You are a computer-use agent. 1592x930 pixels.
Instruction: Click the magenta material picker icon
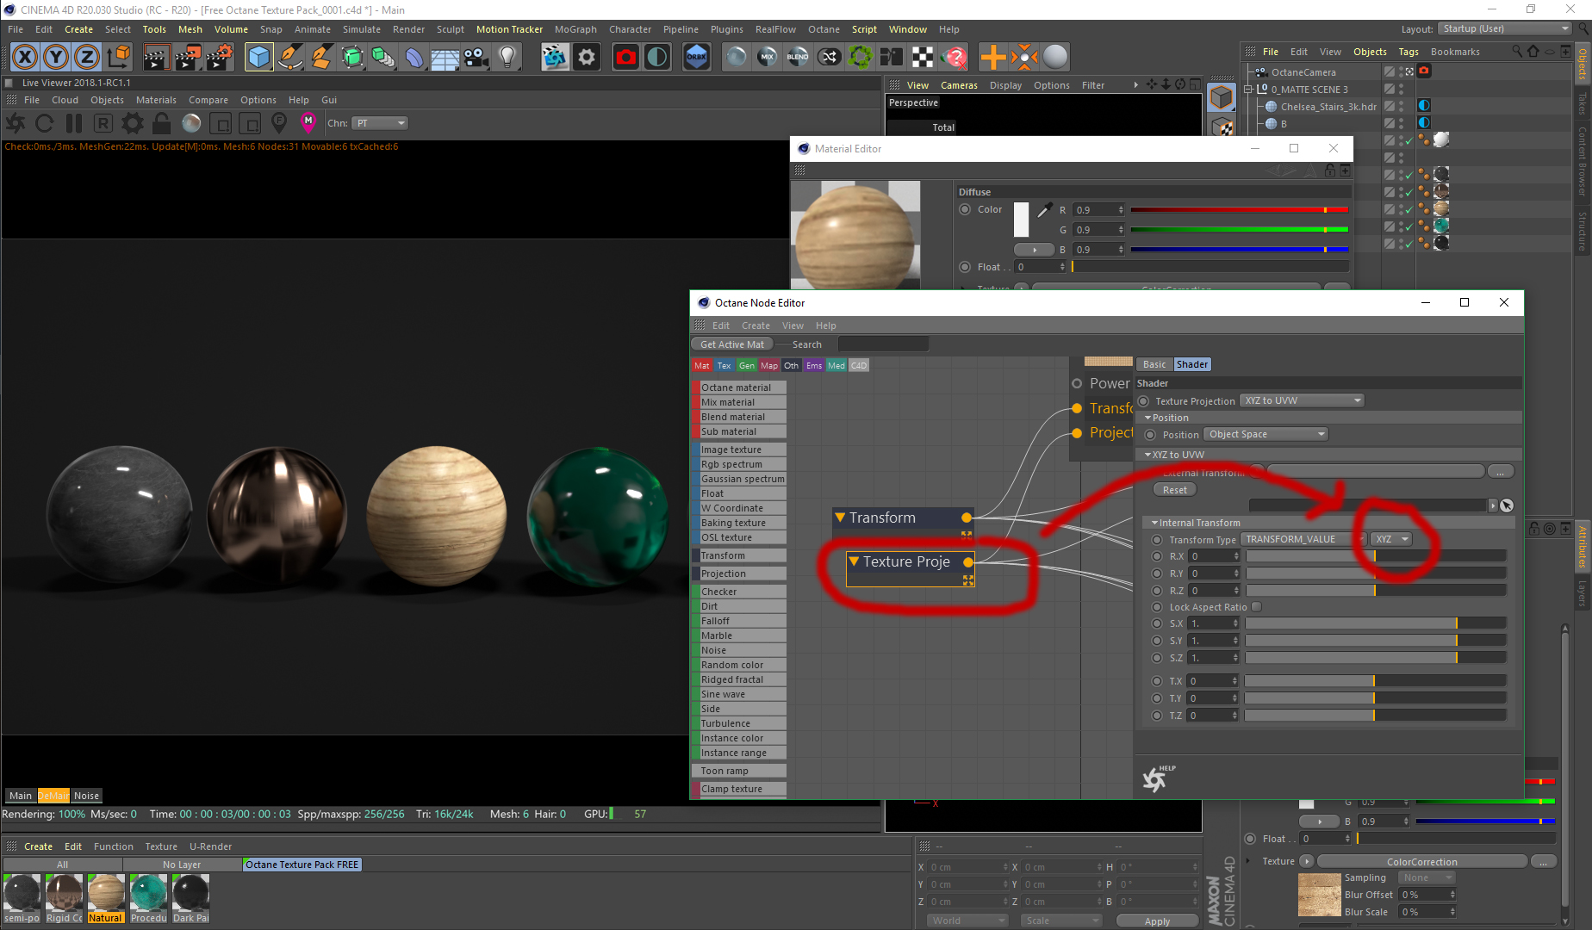coord(308,122)
